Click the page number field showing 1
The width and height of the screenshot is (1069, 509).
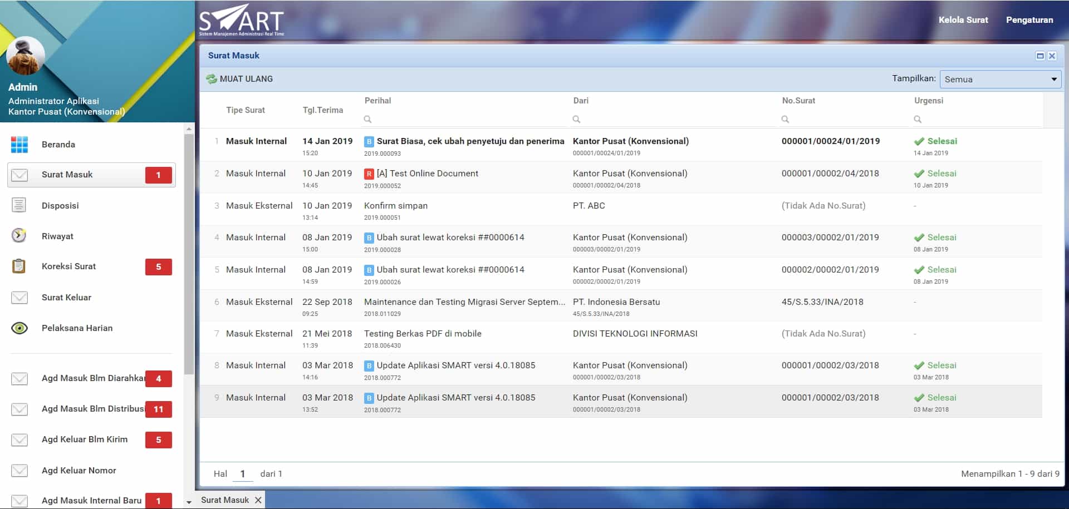point(243,474)
